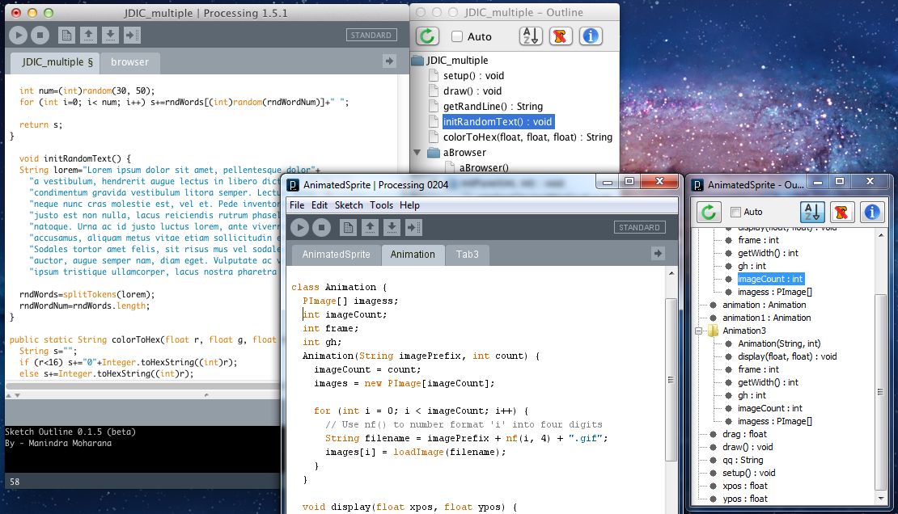Image resolution: width=898 pixels, height=514 pixels.
Task: Toggle the red filter icon in AnimatedSprite Outline
Action: click(841, 212)
